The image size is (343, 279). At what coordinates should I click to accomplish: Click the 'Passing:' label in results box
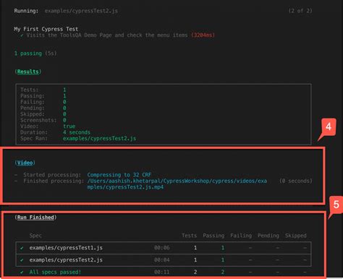pos(33,96)
